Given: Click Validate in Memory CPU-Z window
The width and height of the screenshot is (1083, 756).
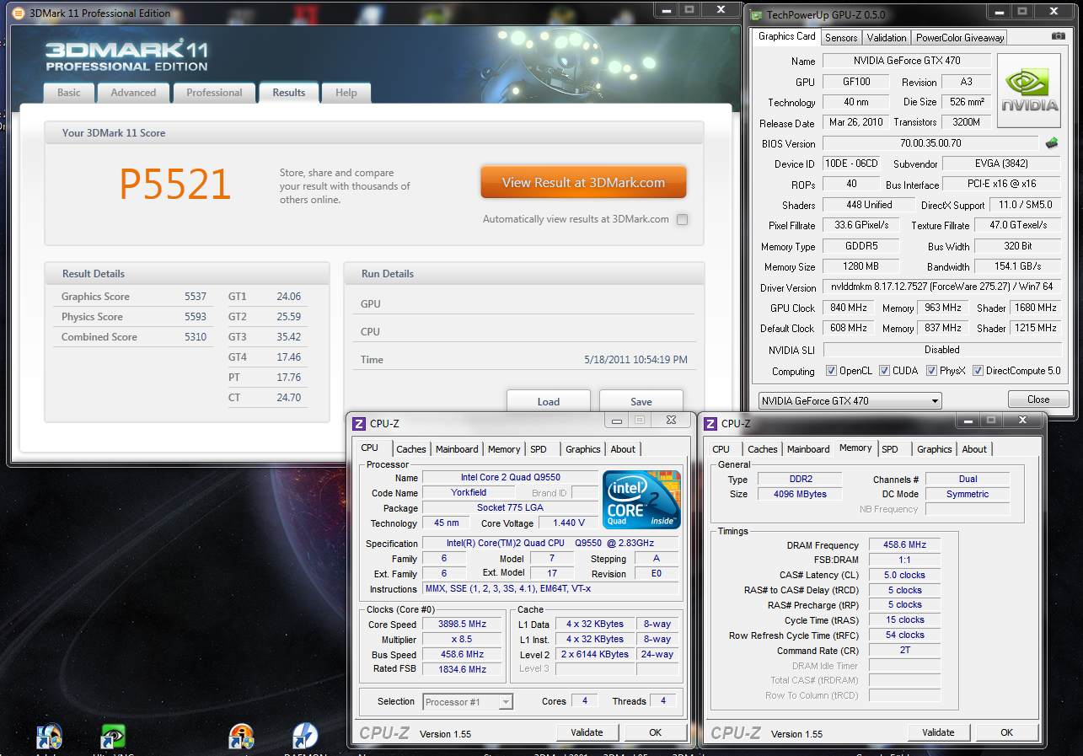Looking at the screenshot, I should [x=938, y=732].
